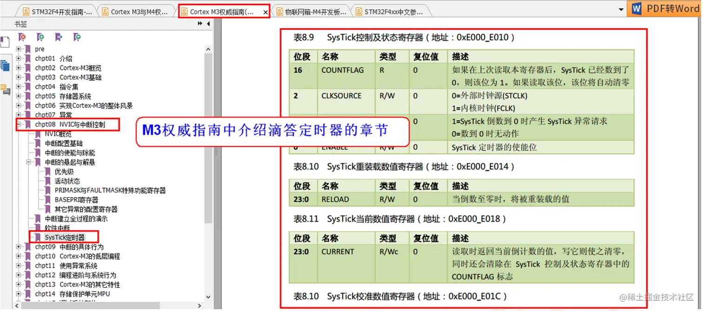The width and height of the screenshot is (703, 311).
Task: Open chpt13 Cortex-M3的其它特性 bookmark
Action: coord(77,285)
